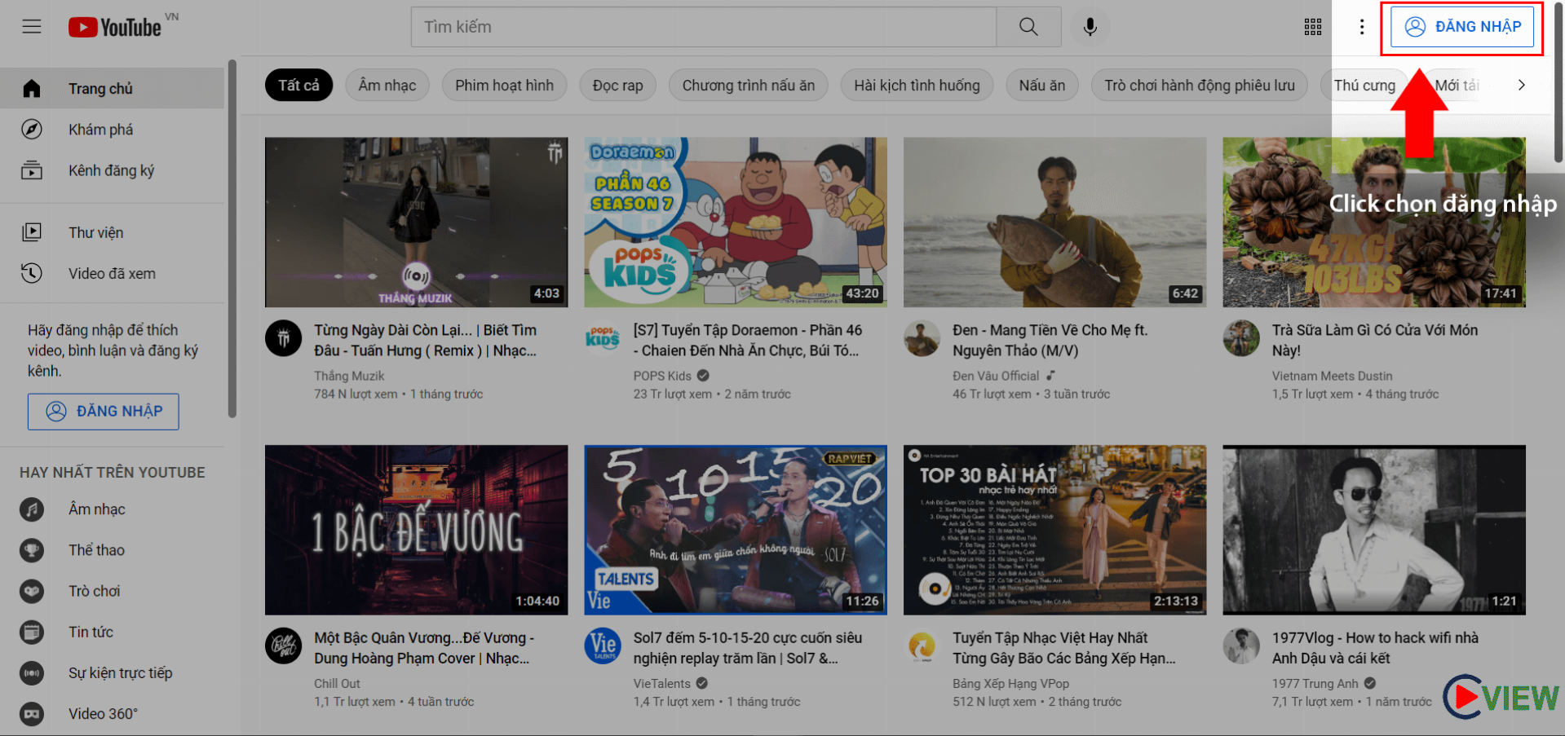Screen dimensions: 1565x736
Task: Select the Nấu ăn chip
Action: pos(1041,86)
